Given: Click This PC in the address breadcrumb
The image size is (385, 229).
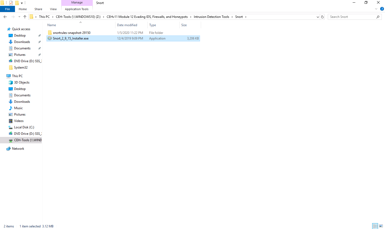Looking at the screenshot, I should pyautogui.click(x=44, y=17).
